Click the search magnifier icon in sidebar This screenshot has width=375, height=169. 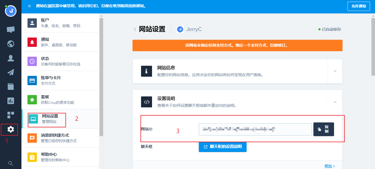[10, 164]
